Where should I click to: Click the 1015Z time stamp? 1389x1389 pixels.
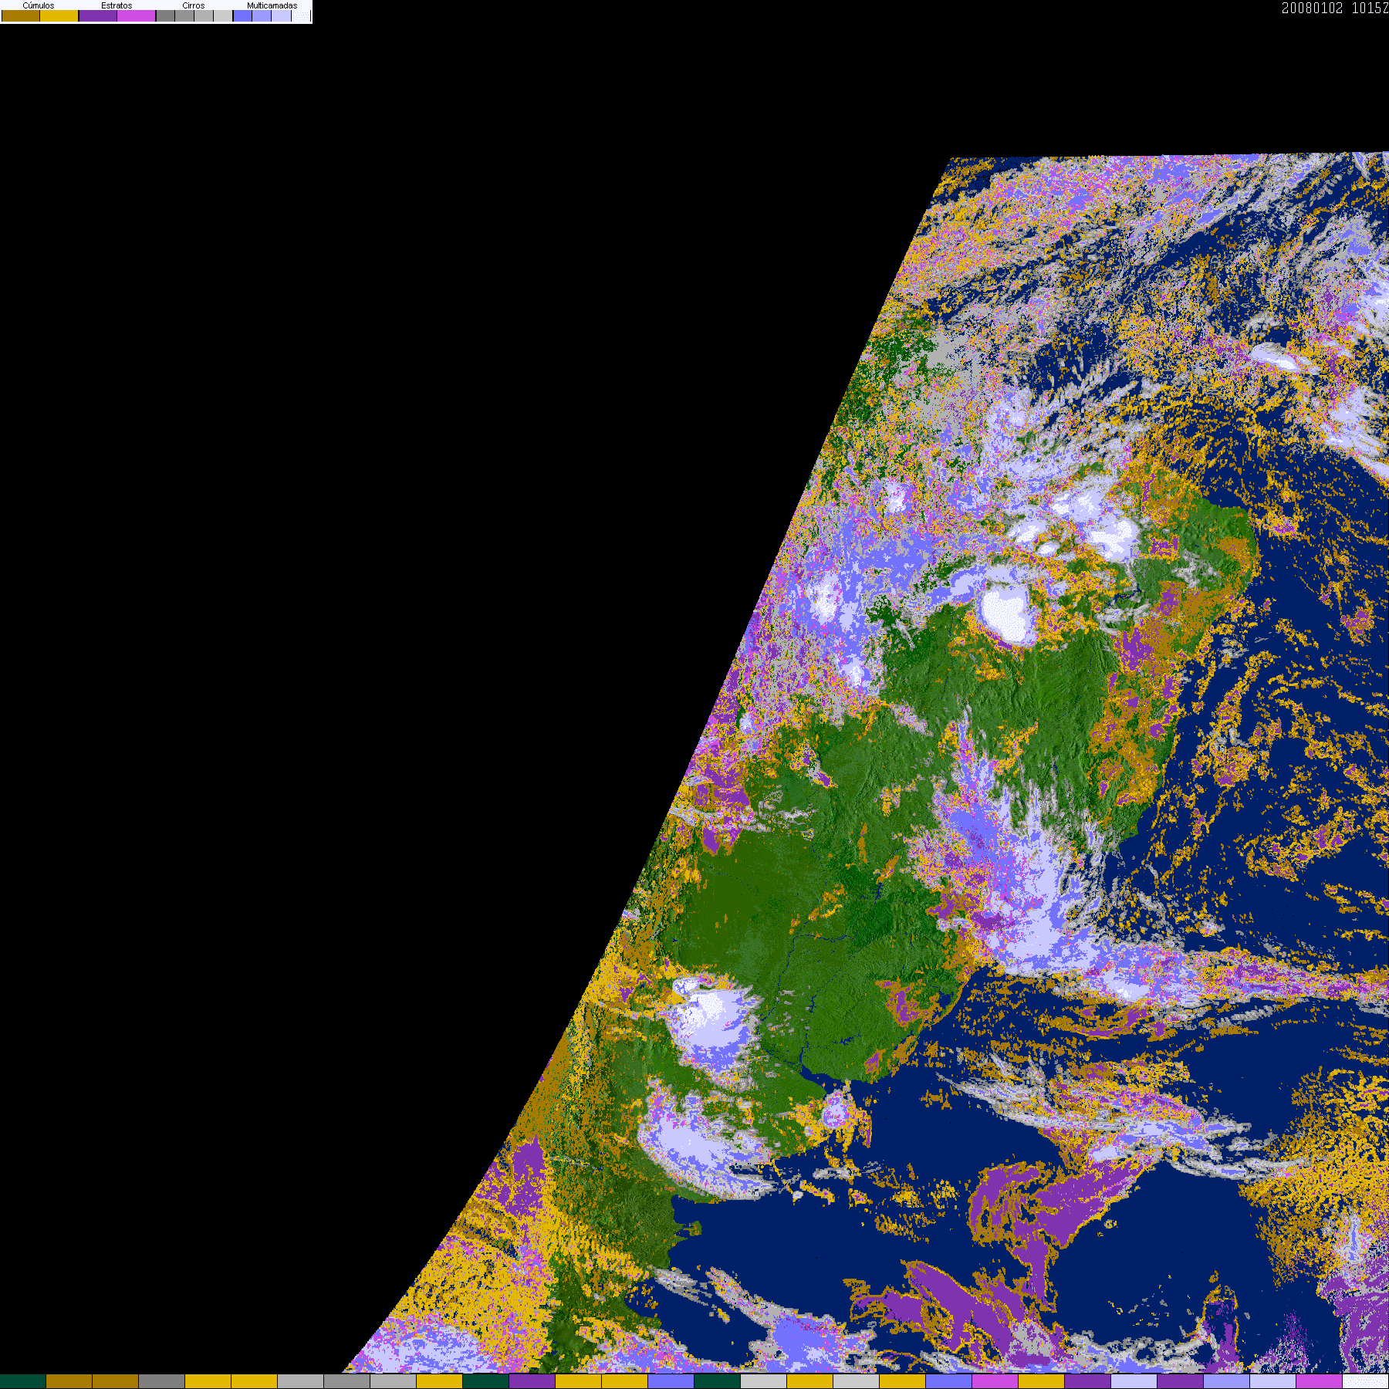pos(1370,8)
